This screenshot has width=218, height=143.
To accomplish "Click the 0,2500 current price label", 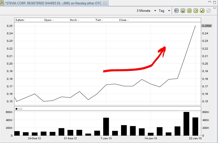I will pos(206,26).
